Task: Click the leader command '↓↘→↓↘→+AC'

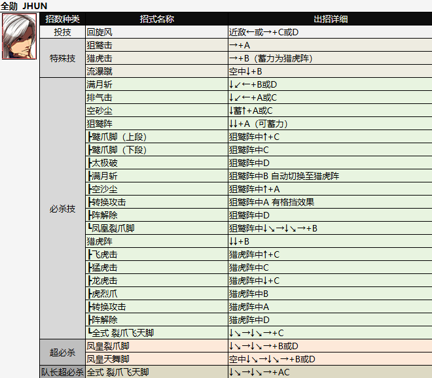Action: click(x=259, y=372)
